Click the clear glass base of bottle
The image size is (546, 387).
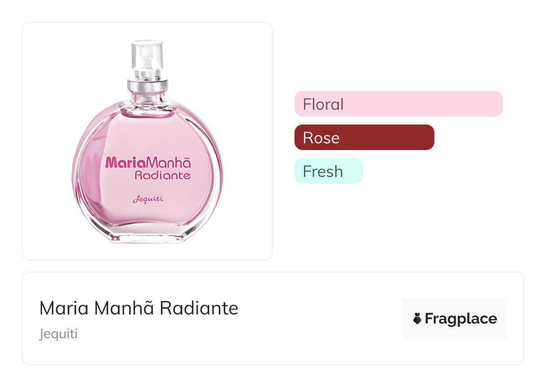point(147,236)
